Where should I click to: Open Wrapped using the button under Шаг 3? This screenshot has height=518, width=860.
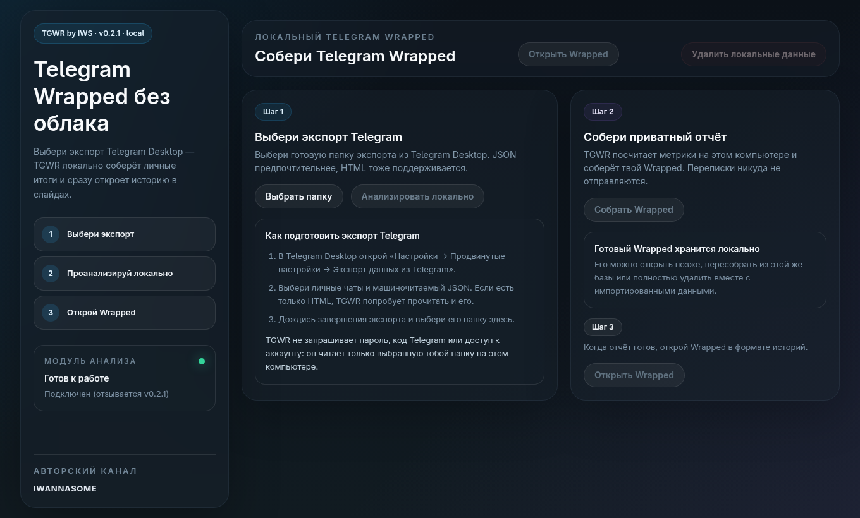634,375
